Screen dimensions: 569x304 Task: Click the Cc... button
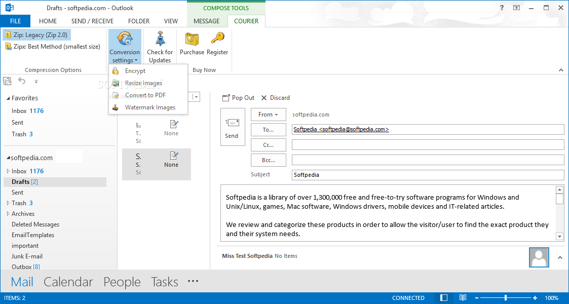point(268,145)
